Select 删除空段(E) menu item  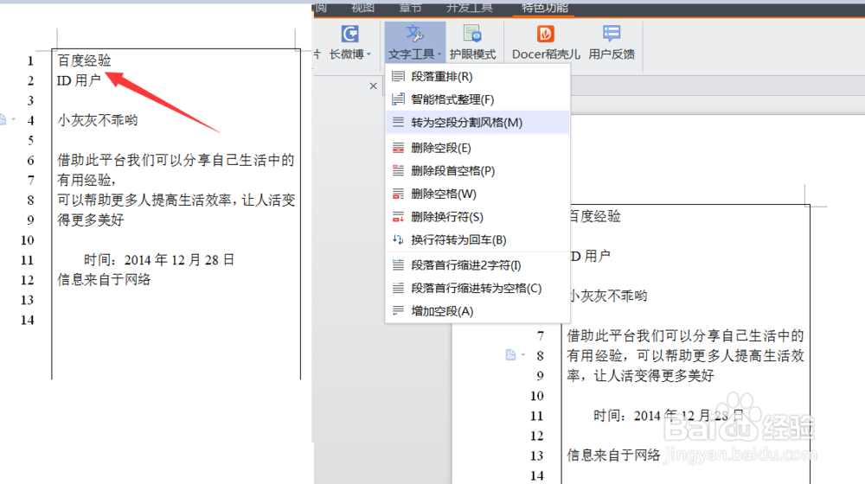coord(477,148)
